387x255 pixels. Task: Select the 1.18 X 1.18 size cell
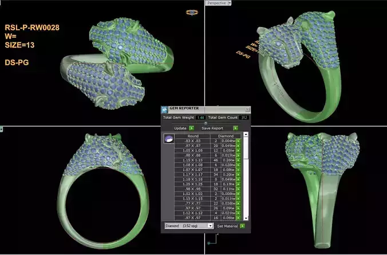[193, 180]
